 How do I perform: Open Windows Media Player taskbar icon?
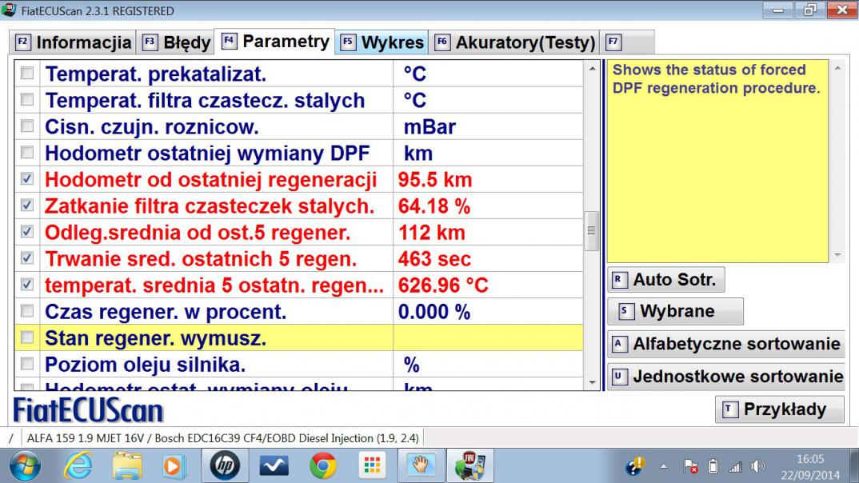174,466
